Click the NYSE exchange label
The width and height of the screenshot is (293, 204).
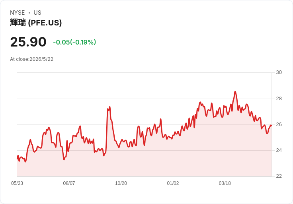pyautogui.click(x=18, y=12)
